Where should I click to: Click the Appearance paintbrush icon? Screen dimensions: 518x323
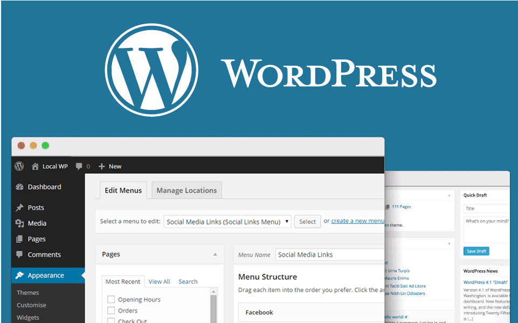[x=20, y=275]
